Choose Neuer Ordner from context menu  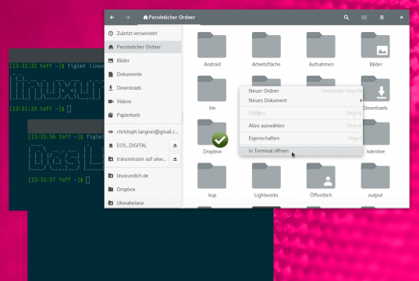click(x=301, y=91)
